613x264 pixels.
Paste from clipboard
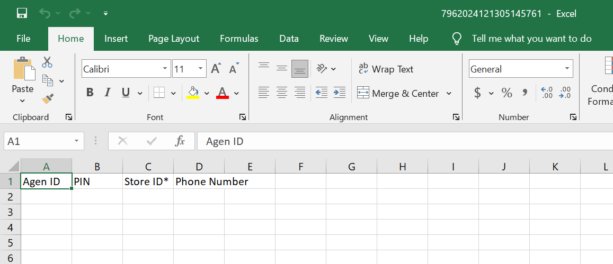pos(24,69)
